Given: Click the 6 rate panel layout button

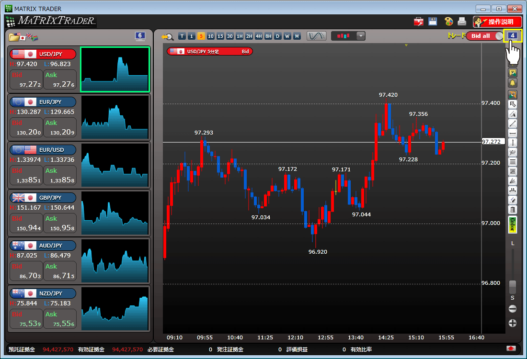Looking at the screenshot, I should [x=140, y=36].
